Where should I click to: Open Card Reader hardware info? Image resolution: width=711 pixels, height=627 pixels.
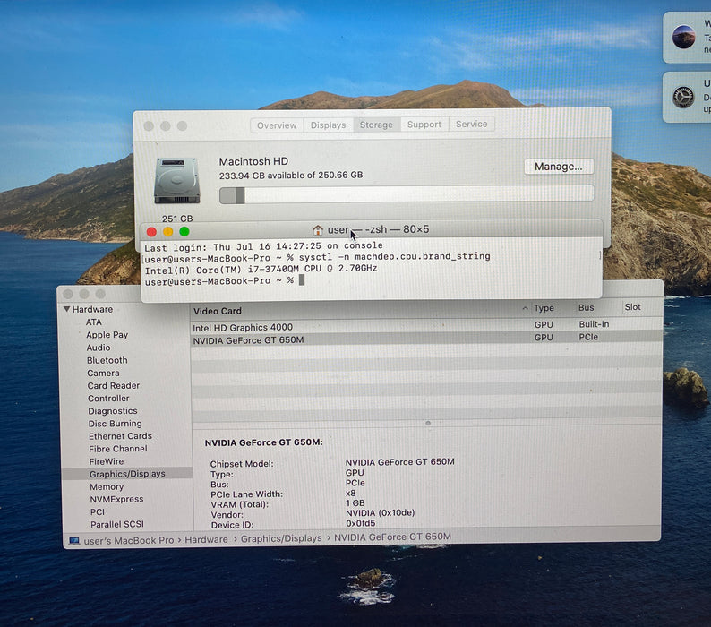pyautogui.click(x=114, y=386)
